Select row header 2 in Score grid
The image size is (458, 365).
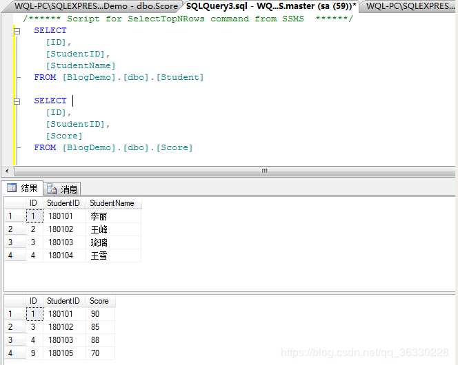tap(15, 327)
